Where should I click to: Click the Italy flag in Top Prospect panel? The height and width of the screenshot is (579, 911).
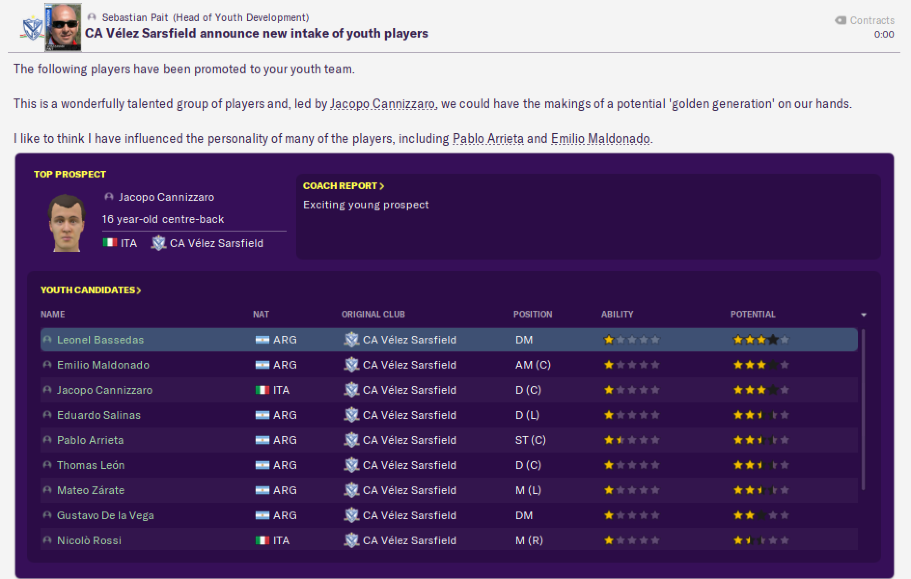(x=110, y=243)
